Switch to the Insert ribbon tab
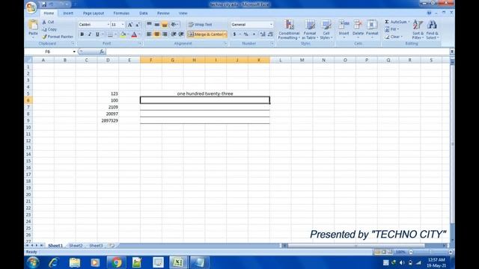Screen dimensions: 479x269 (68, 13)
